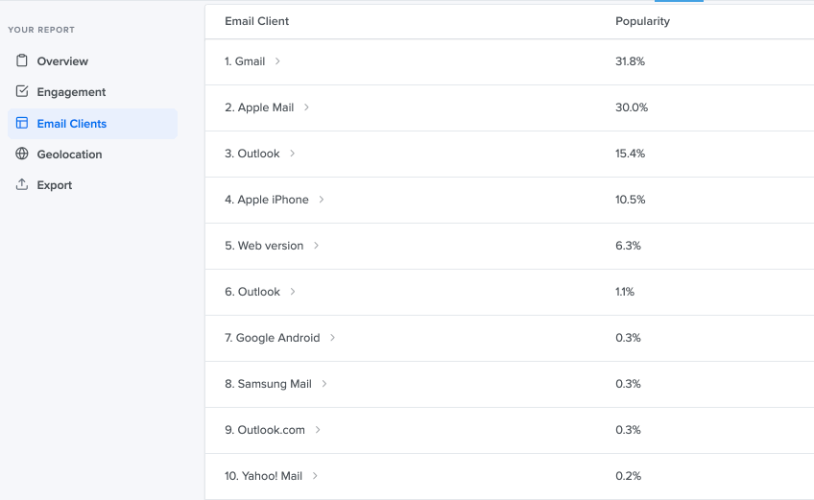Open the Overview report section
Image resolution: width=814 pixels, height=500 pixels.
pos(62,61)
